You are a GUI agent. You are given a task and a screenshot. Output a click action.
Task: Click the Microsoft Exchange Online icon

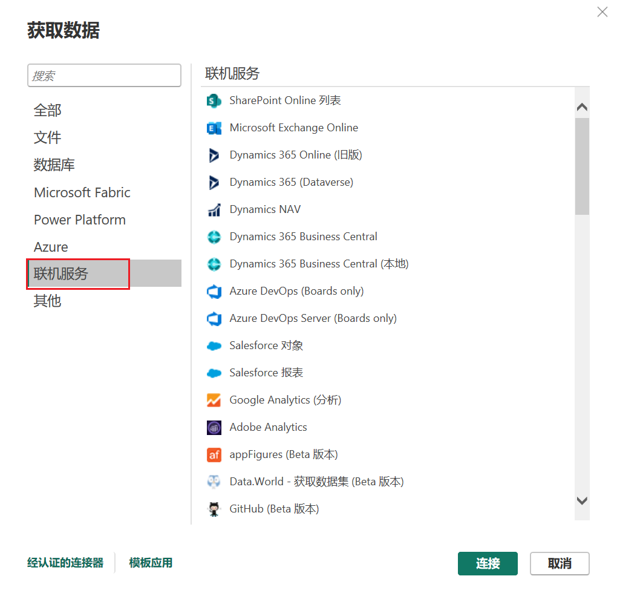point(214,128)
